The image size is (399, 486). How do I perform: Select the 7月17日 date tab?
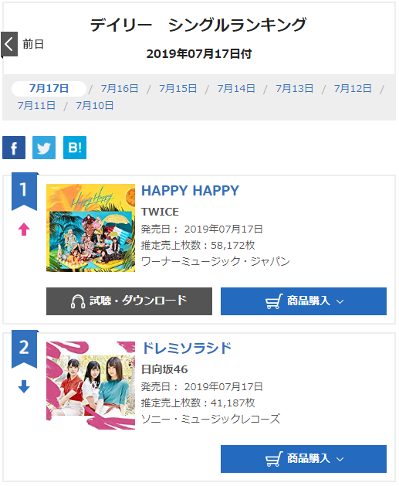pos(49,89)
